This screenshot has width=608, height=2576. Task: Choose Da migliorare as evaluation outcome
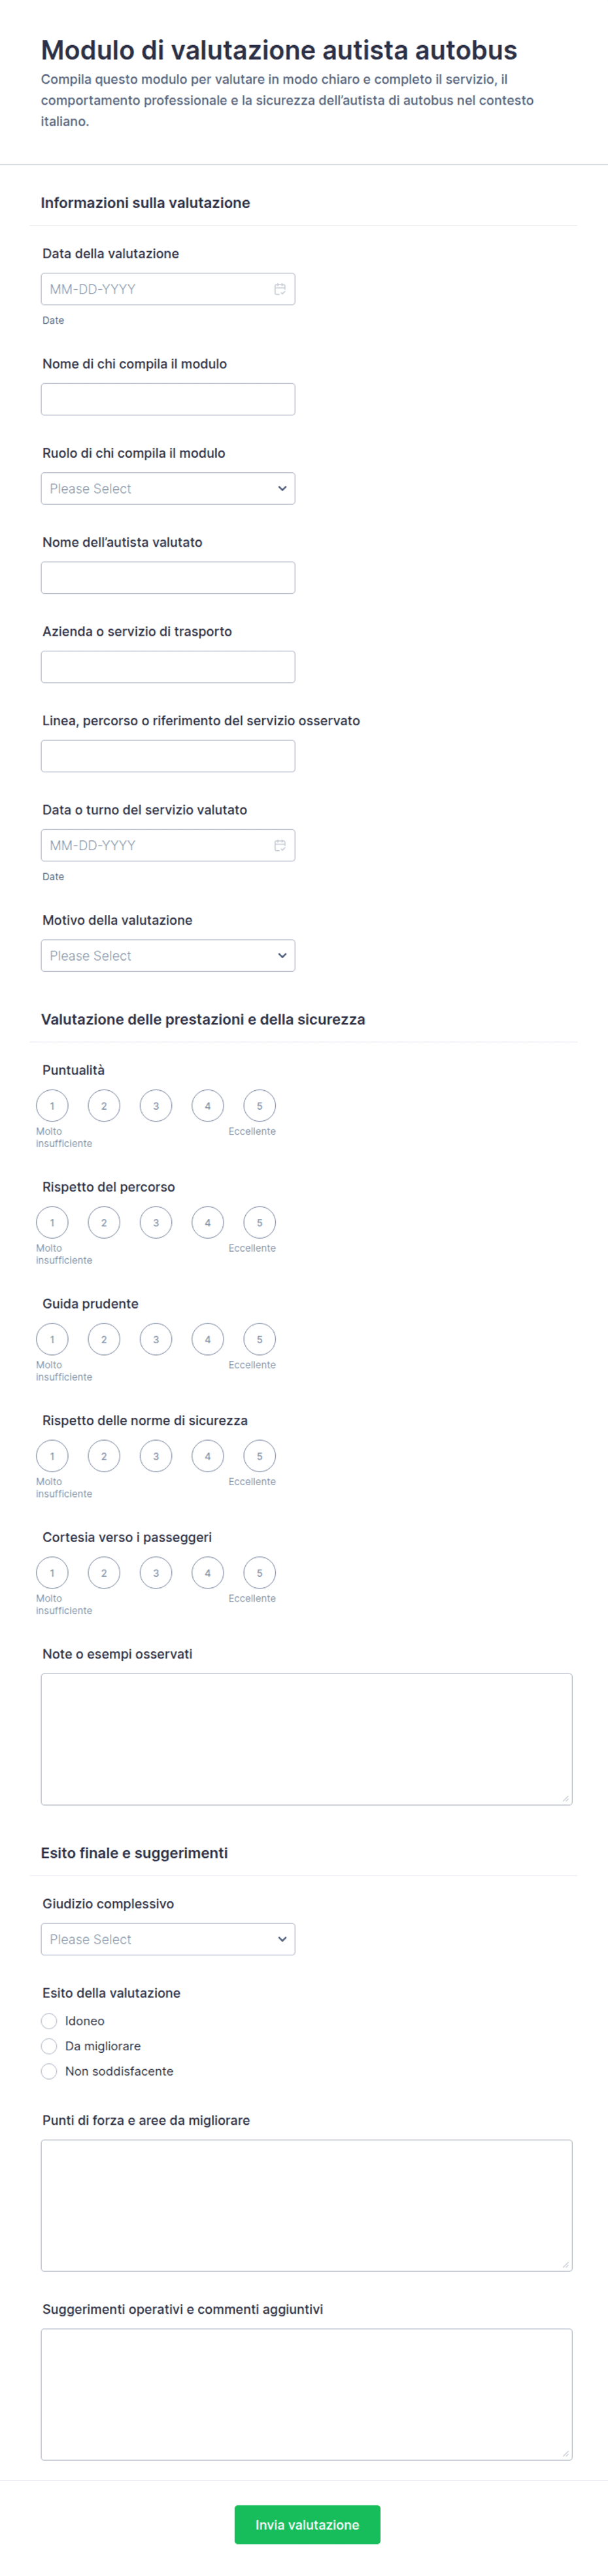click(49, 2046)
